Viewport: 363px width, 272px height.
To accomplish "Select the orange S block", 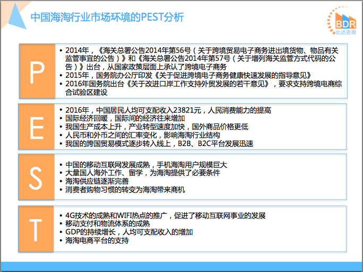I will [x=36, y=177].
